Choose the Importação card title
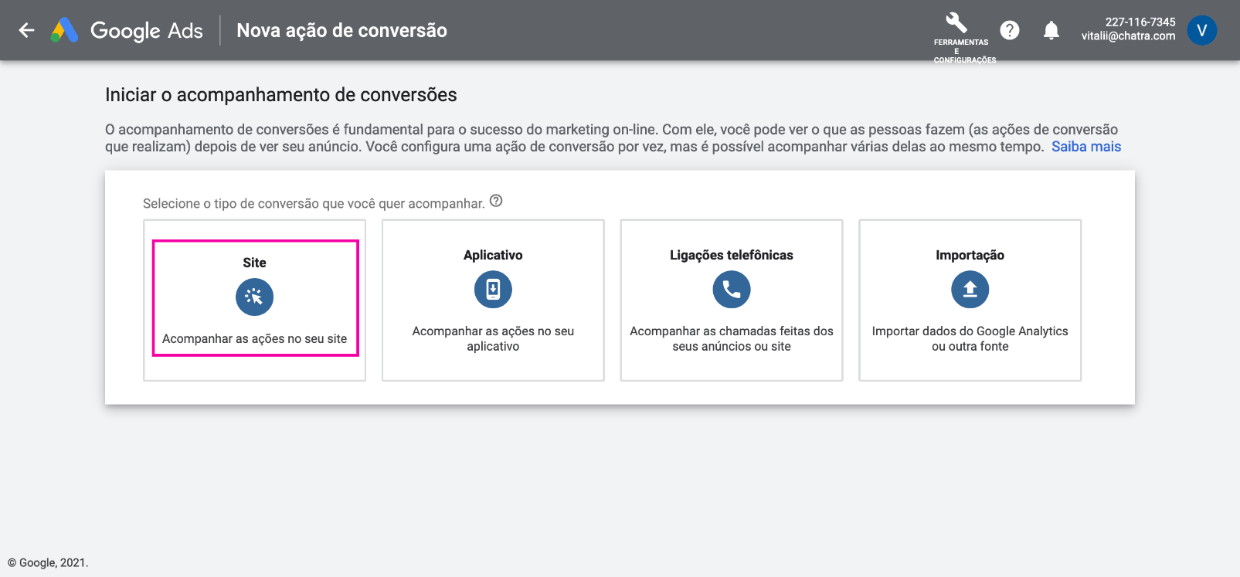Image resolution: width=1240 pixels, height=577 pixels. pos(970,255)
